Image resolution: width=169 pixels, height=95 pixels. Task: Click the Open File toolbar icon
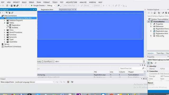(12, 6)
